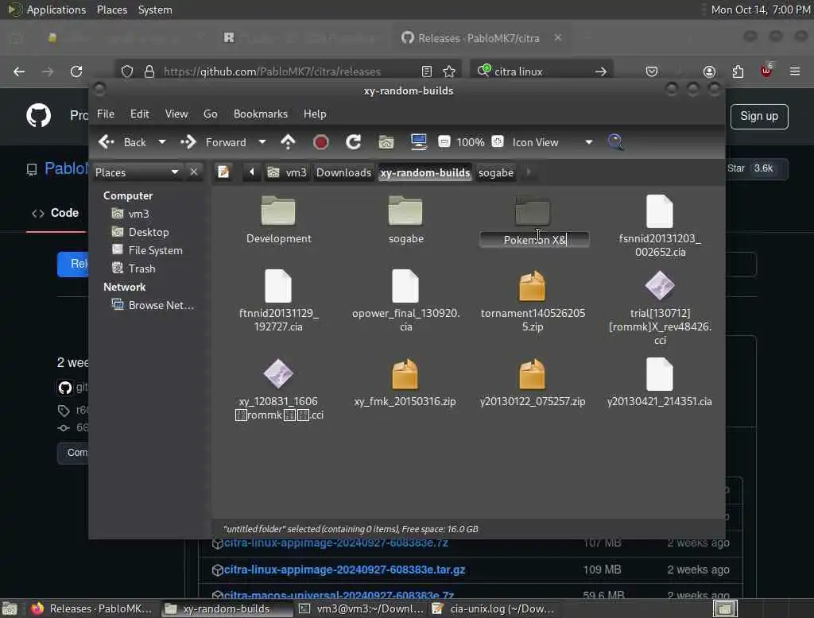Click the search magnifier icon
Viewport: 814px width, 618px height.
616,141
